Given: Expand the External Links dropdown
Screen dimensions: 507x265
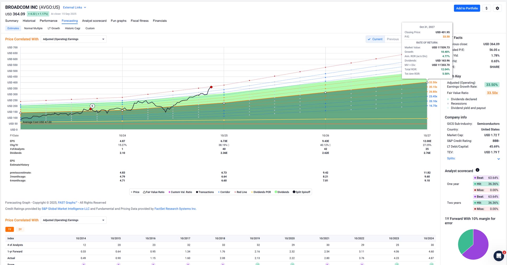Looking at the screenshot, I should click(74, 7).
